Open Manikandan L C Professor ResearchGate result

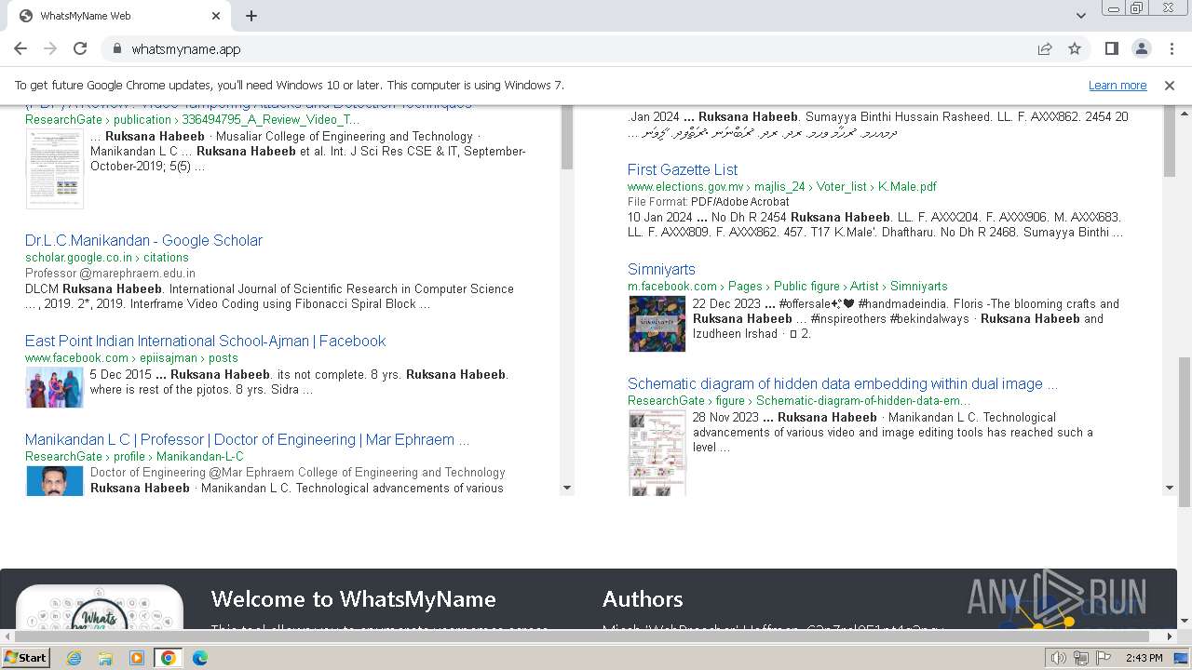point(247,439)
